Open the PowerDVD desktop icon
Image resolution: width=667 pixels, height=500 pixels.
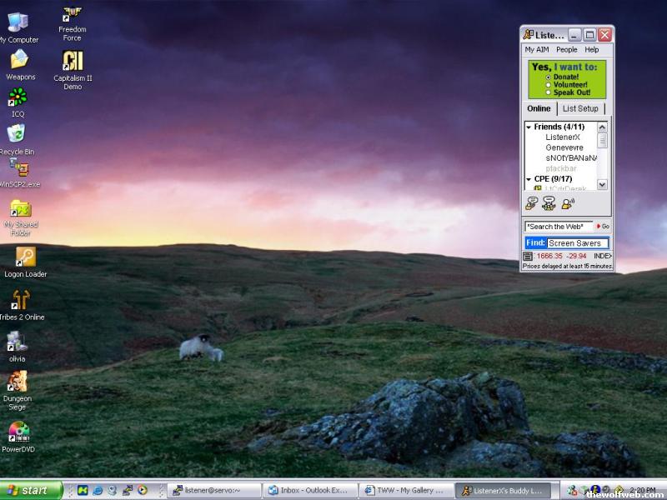click(x=18, y=432)
